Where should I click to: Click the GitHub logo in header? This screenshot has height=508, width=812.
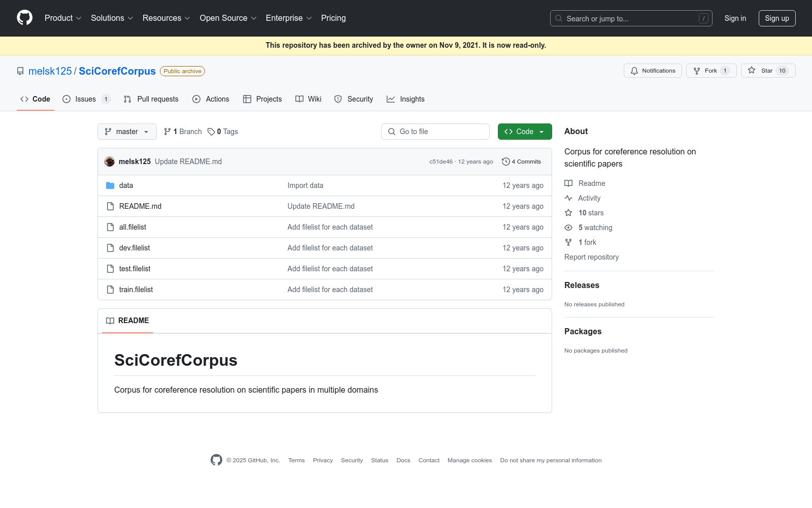coord(24,18)
